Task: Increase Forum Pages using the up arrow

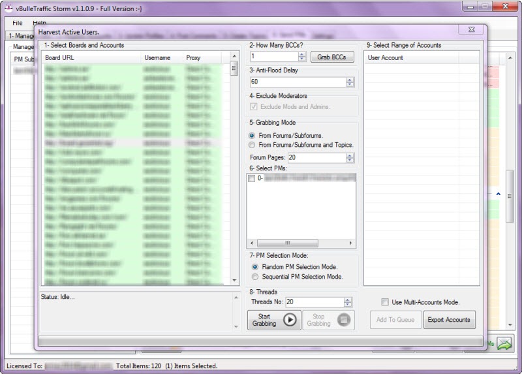Action: coord(350,155)
